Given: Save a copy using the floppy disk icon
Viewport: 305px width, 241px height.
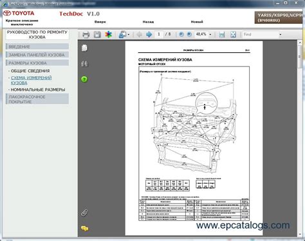Looking at the screenshot, I should coord(97,34).
